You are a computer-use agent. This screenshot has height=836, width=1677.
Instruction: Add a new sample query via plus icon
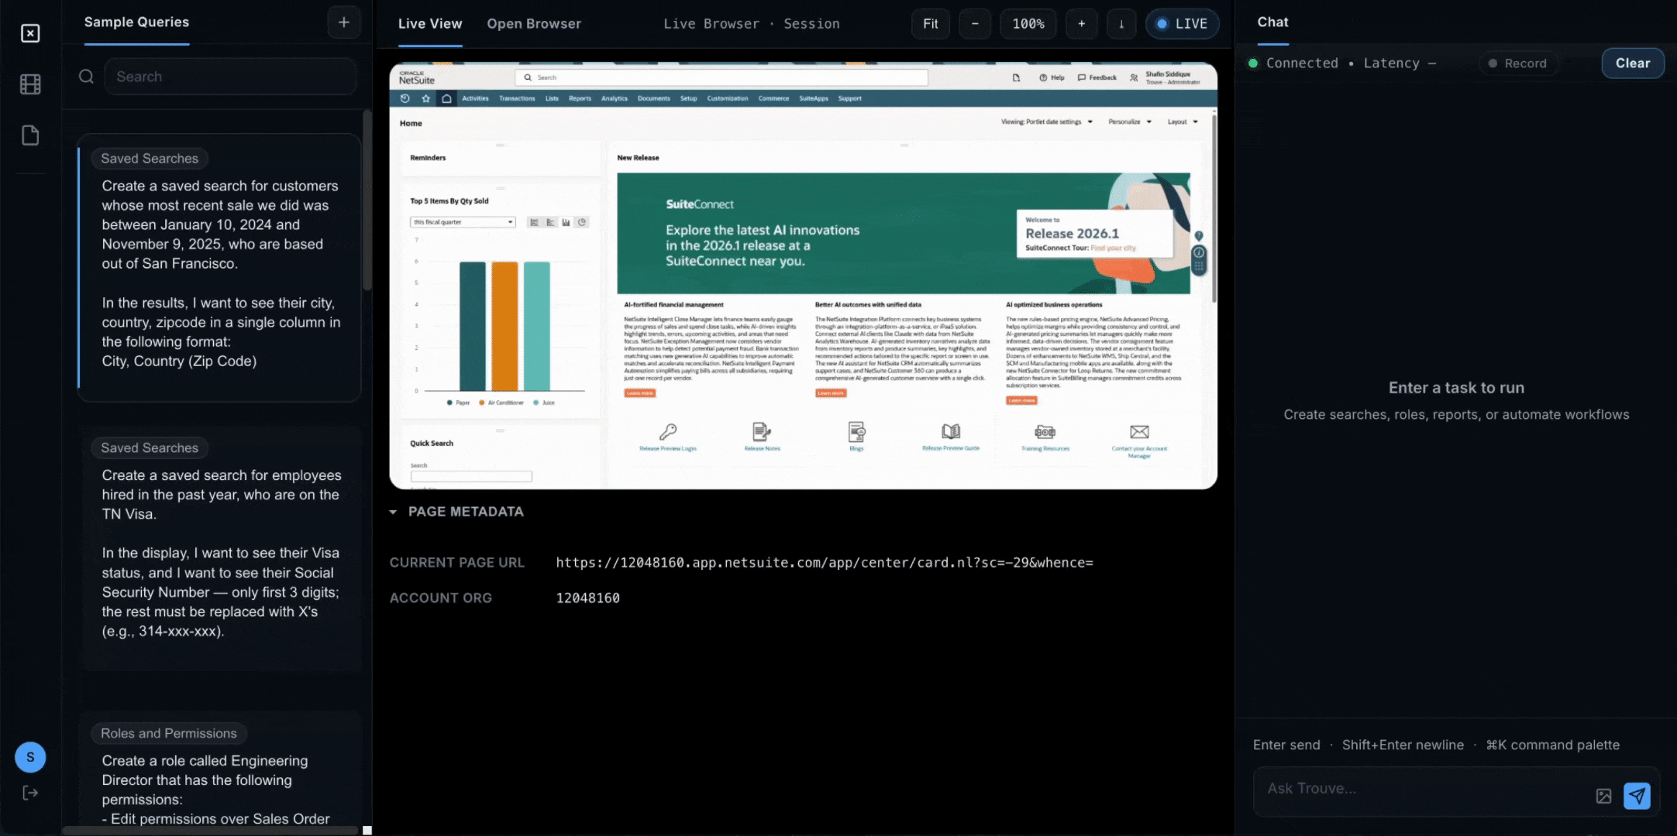pos(344,22)
